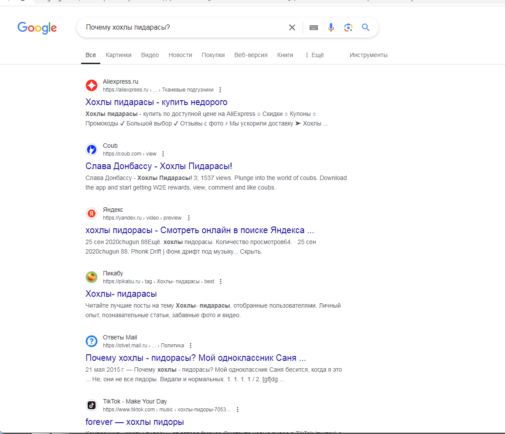
Task: Click the Google logo to go home
Action: pos(37,28)
